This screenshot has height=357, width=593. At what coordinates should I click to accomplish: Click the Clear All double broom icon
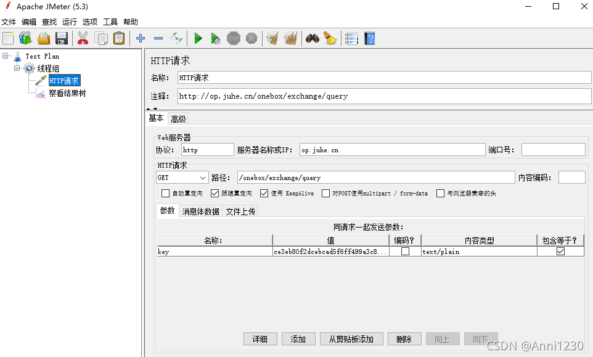point(291,39)
